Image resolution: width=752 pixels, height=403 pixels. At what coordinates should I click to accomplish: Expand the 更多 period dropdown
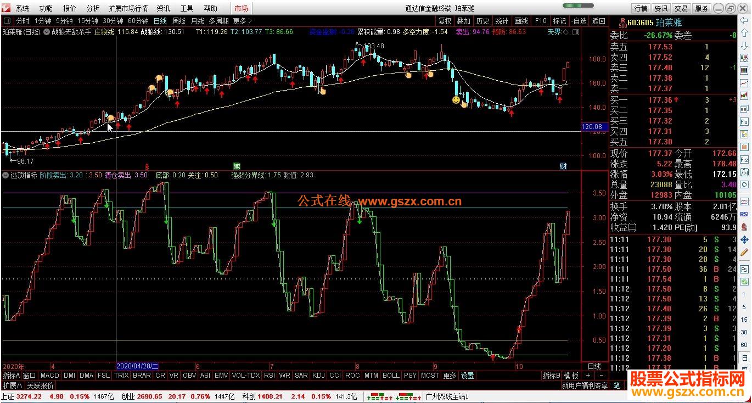[x=242, y=21]
